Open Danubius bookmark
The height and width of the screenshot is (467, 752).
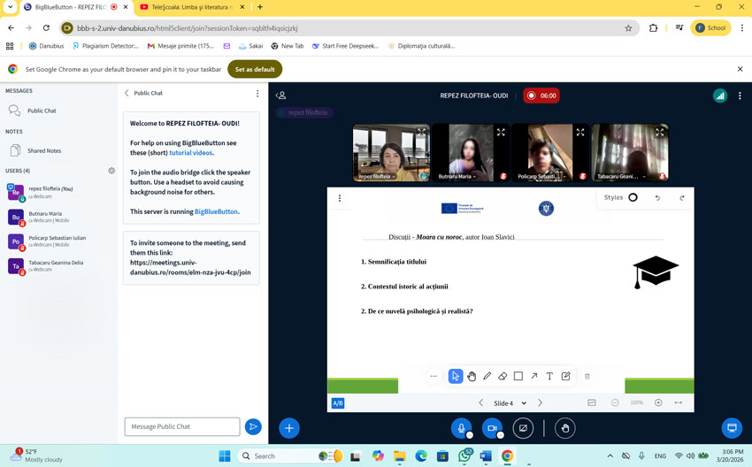coord(47,46)
